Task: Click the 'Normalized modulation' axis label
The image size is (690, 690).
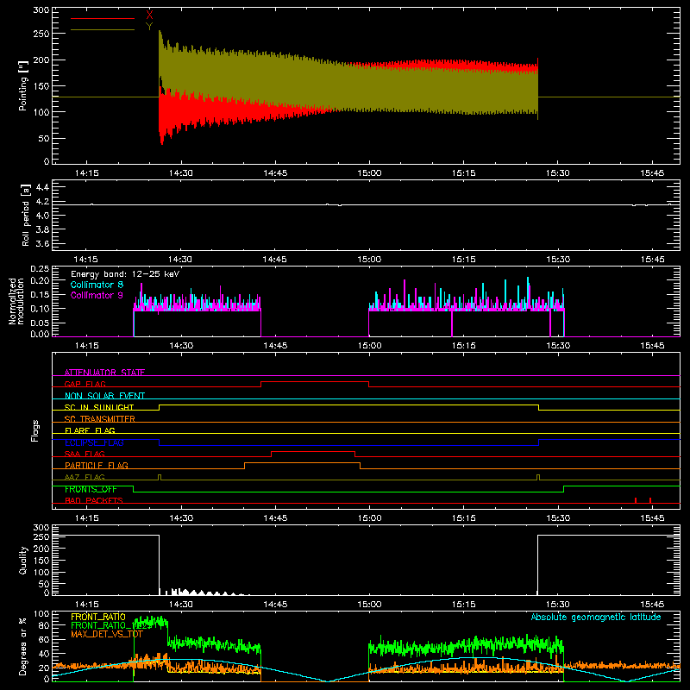Action: coord(16,301)
